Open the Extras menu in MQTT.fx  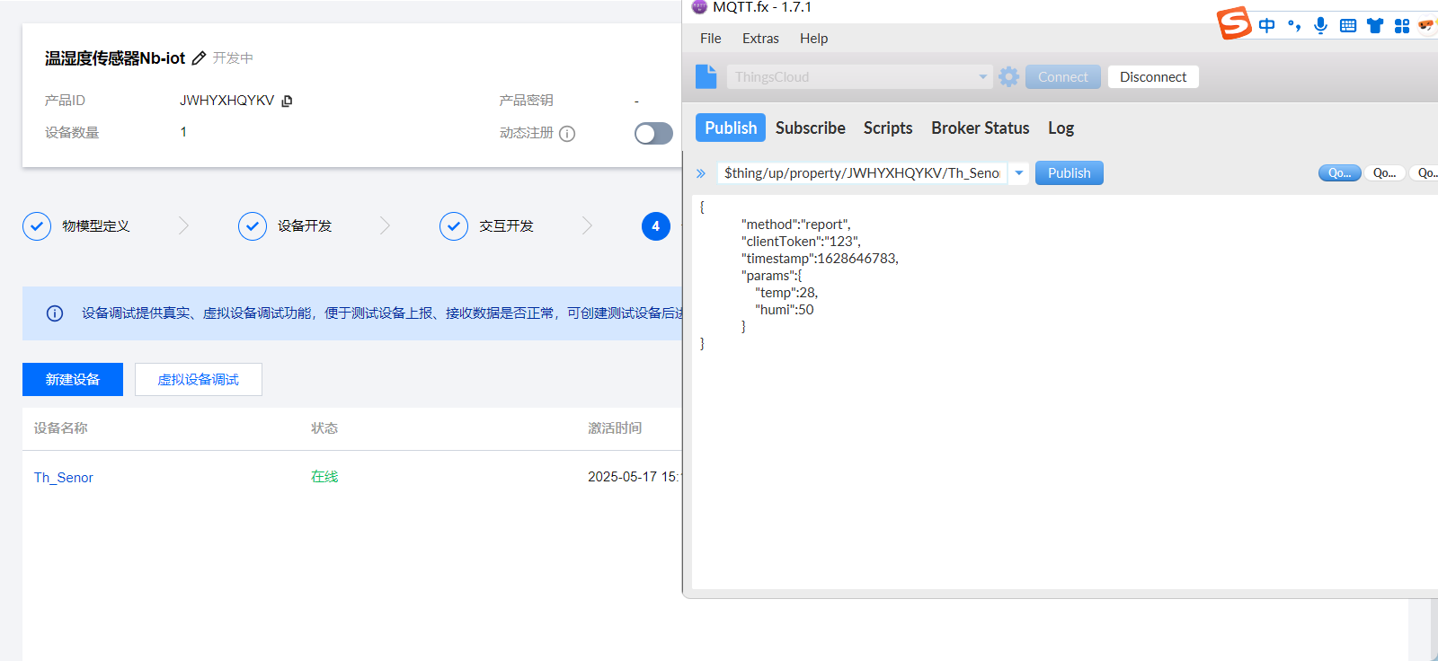point(760,39)
